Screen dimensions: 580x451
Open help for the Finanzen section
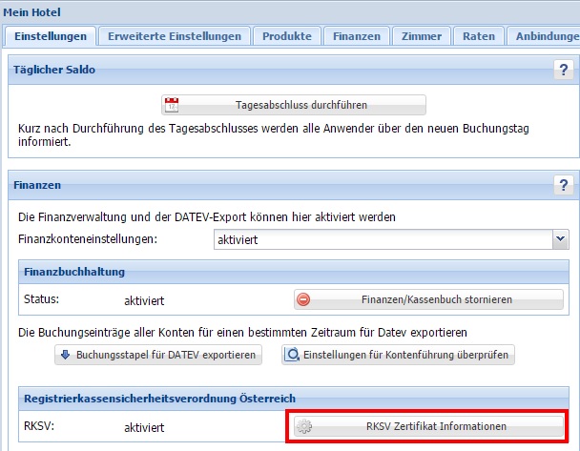pyautogui.click(x=564, y=185)
